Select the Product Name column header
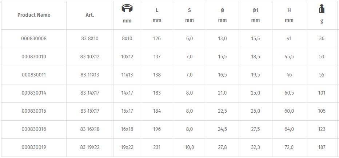 tap(34, 15)
